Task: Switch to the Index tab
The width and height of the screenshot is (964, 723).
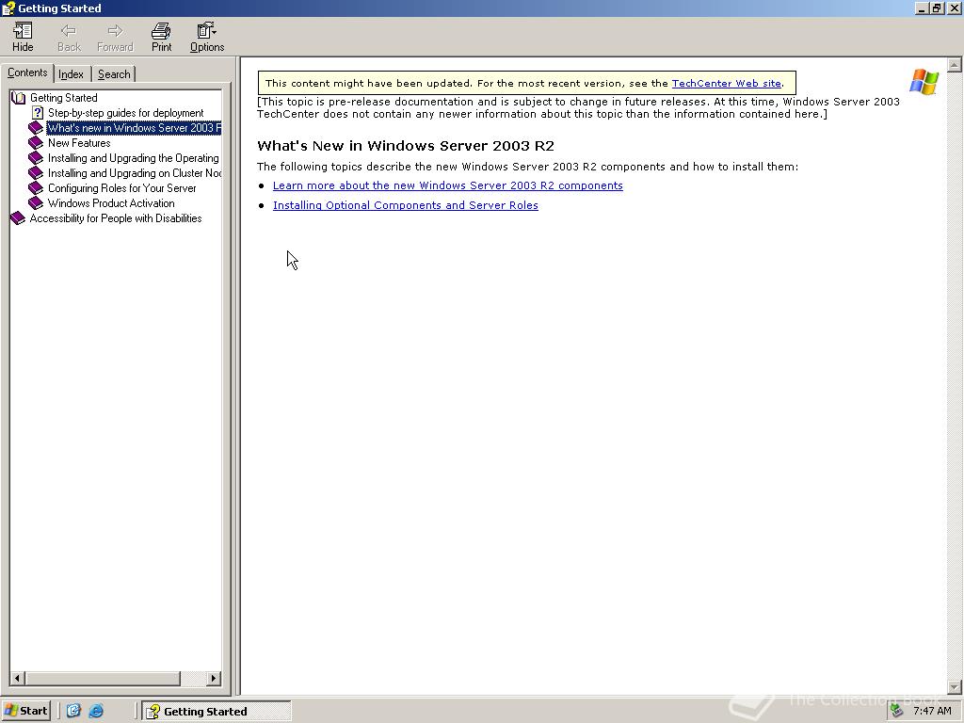Action: pos(72,74)
